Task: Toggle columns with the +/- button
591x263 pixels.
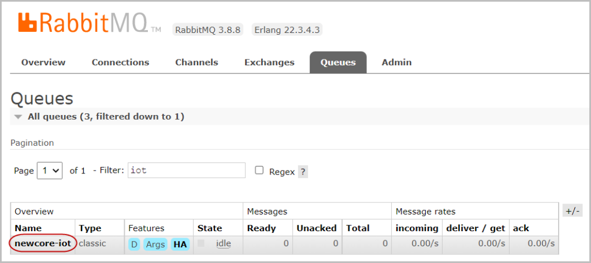Action: (573, 211)
